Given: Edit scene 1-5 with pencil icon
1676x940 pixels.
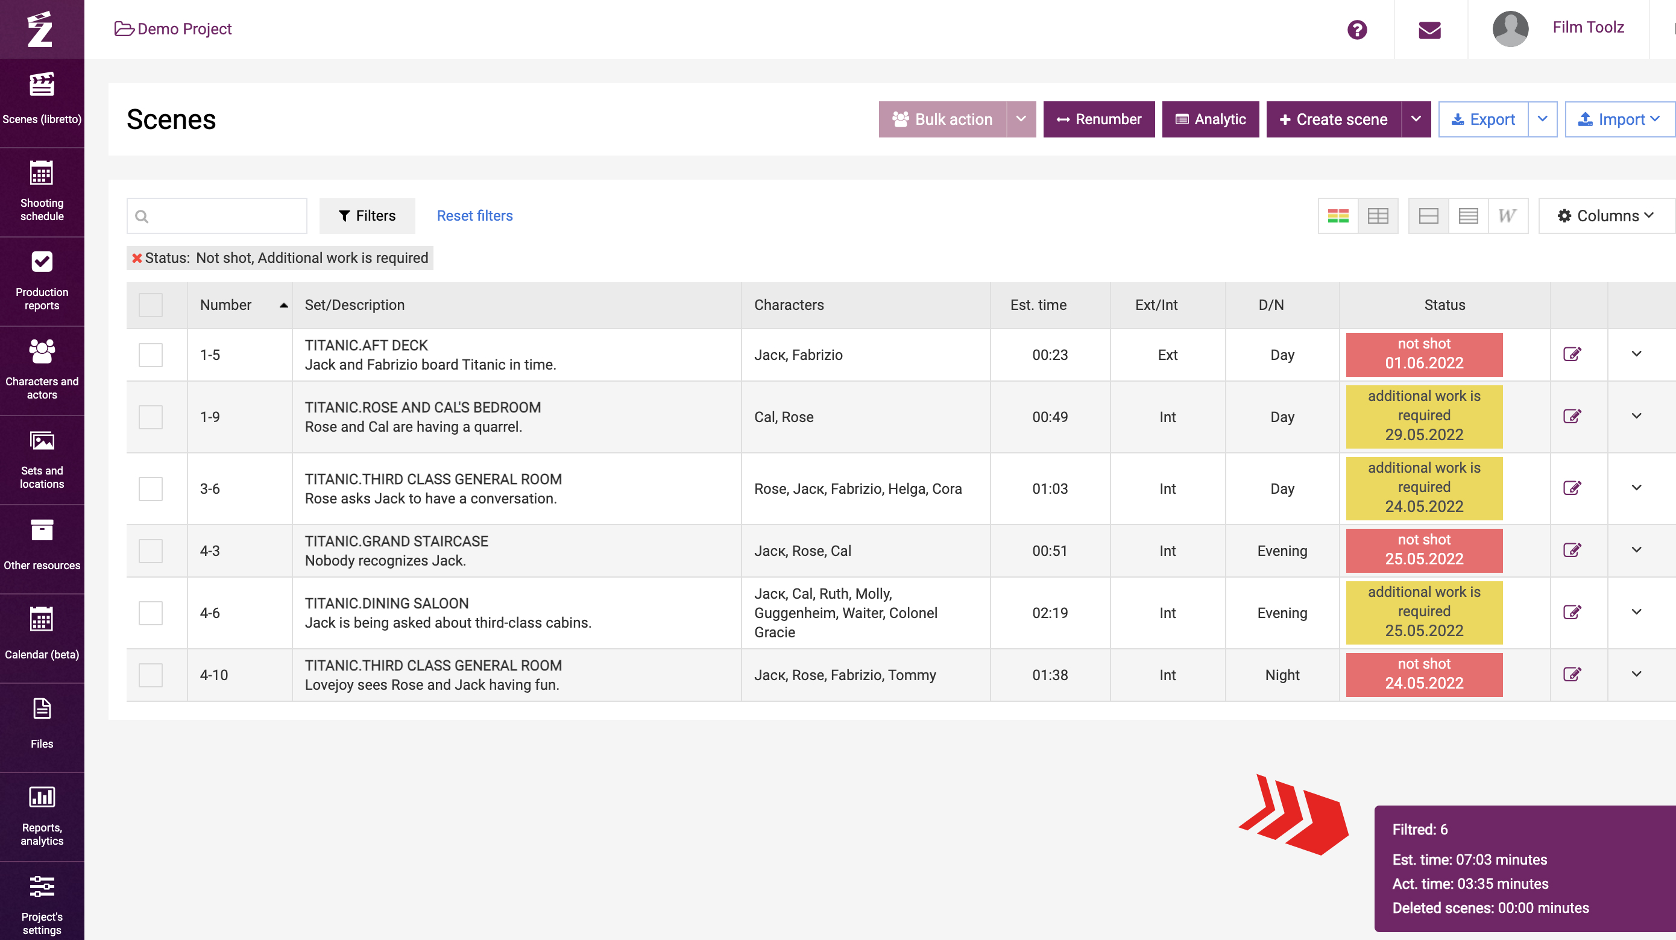Looking at the screenshot, I should click(x=1572, y=355).
